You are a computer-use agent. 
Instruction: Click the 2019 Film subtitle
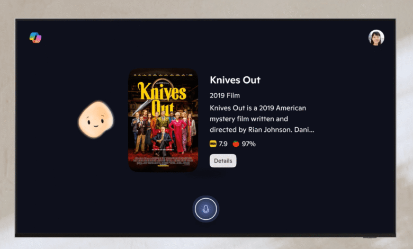pyautogui.click(x=225, y=95)
